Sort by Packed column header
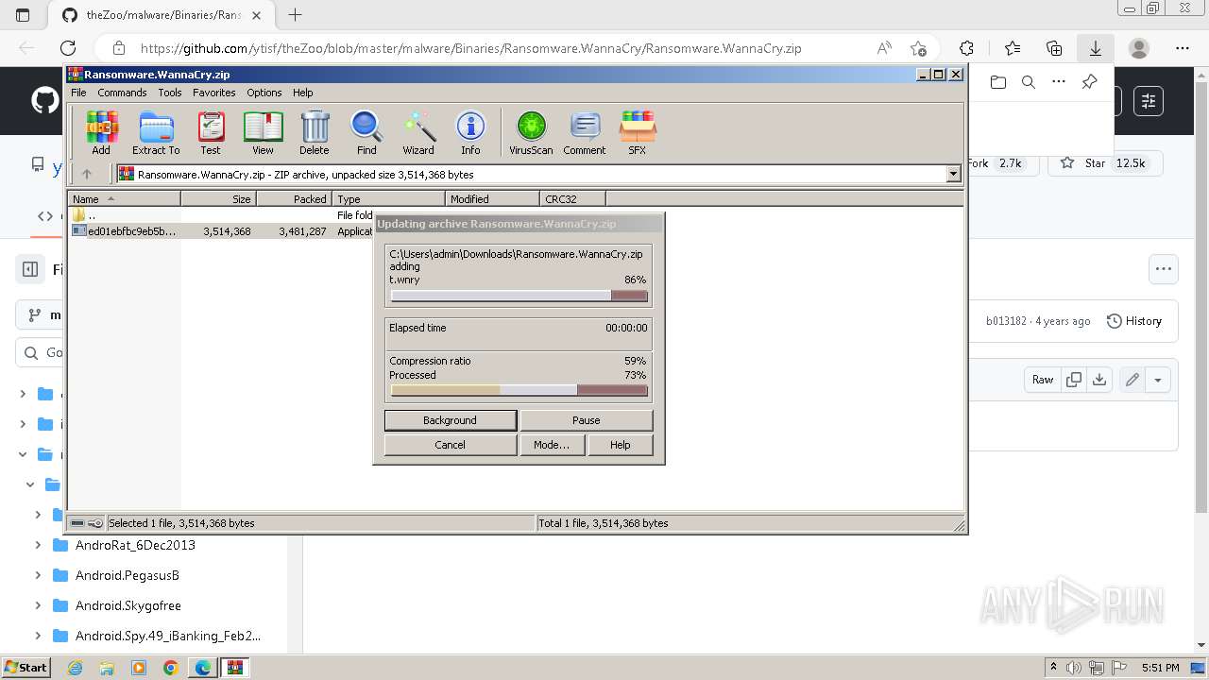The width and height of the screenshot is (1209, 680). coord(294,198)
